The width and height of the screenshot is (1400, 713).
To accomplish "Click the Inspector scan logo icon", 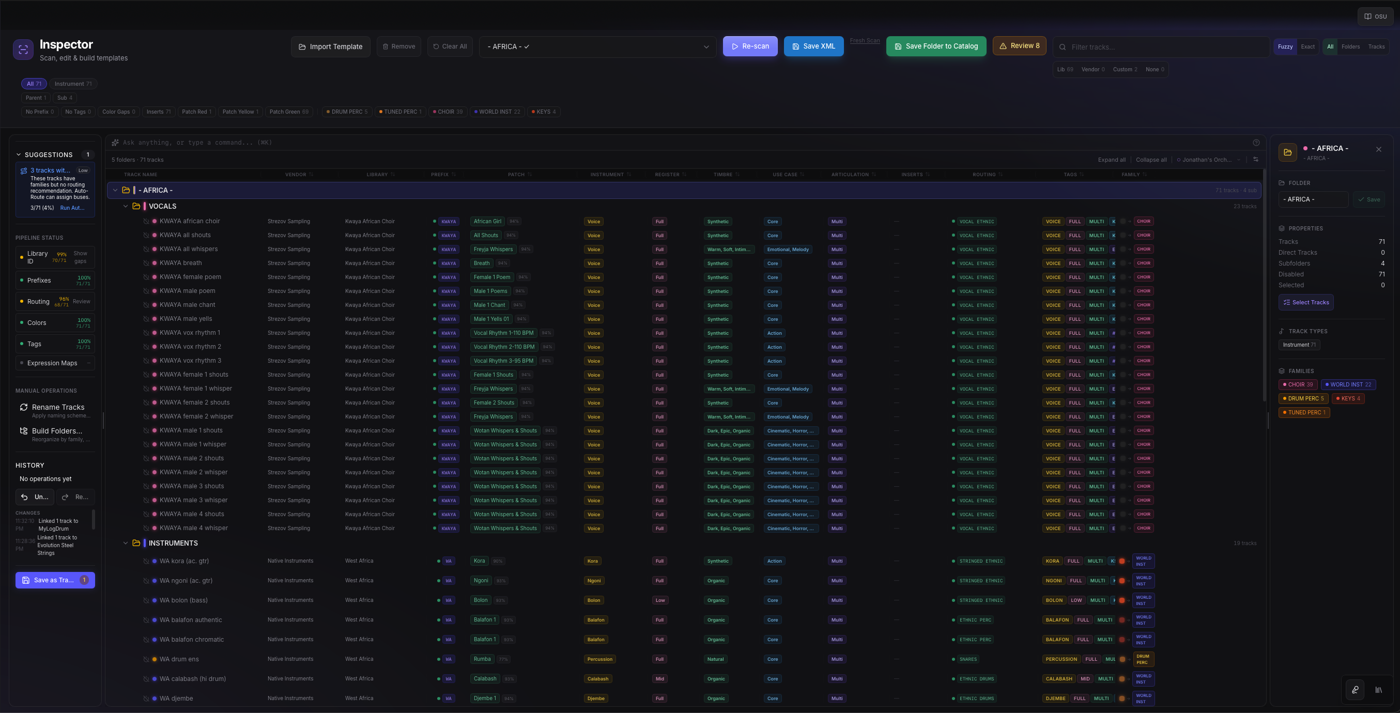I will 23,50.
